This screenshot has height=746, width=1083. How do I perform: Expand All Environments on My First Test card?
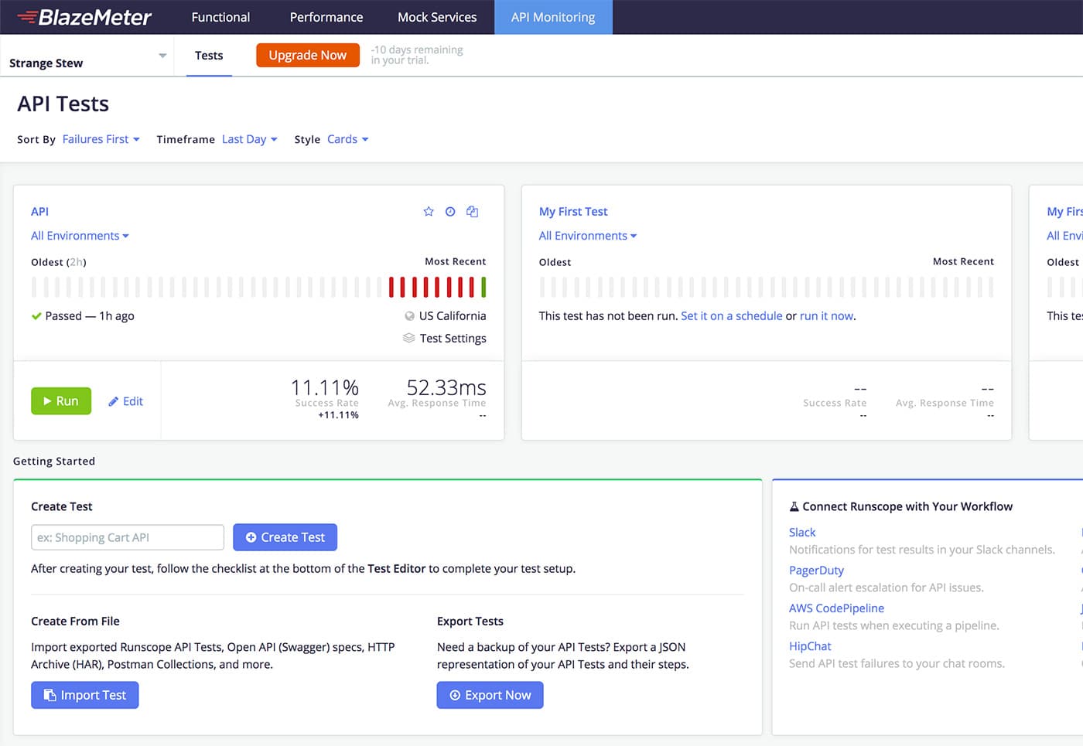coord(588,236)
